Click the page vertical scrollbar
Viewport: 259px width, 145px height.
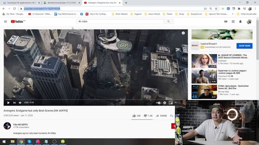click(x=257, y=39)
